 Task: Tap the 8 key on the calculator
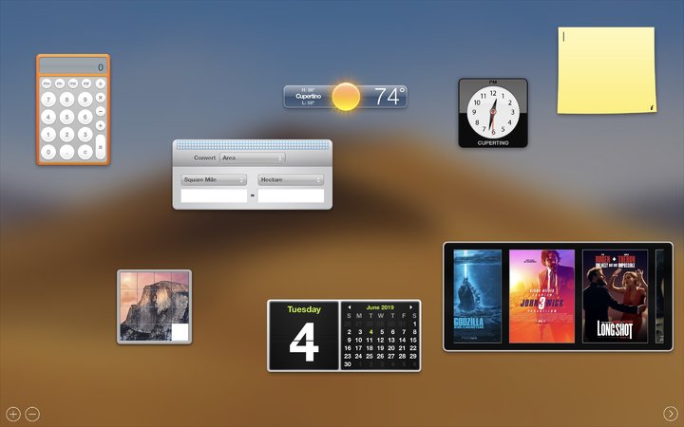(x=66, y=100)
